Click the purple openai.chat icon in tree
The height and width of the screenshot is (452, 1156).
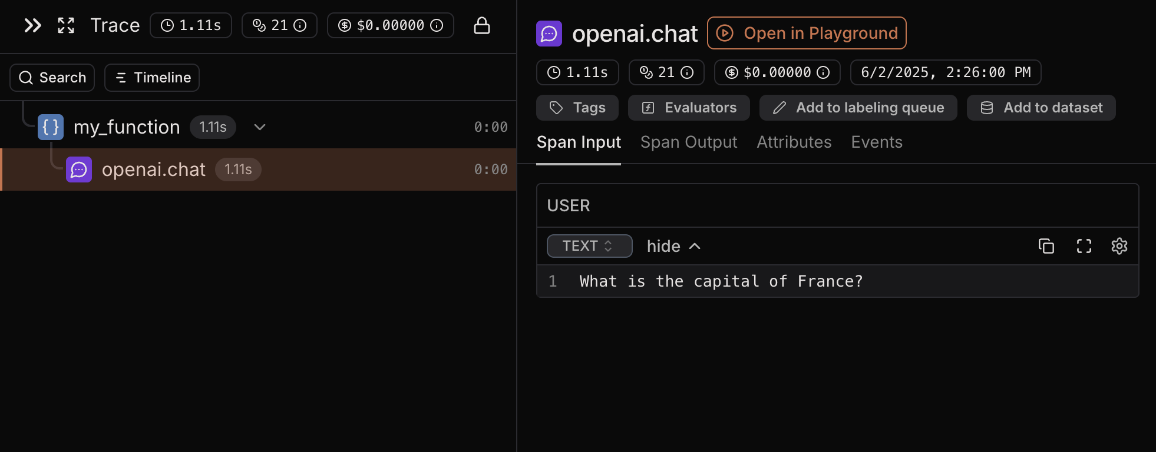79,169
